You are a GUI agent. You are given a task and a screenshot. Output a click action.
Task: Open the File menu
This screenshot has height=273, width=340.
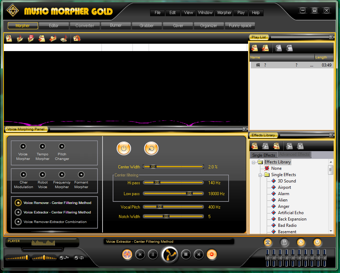coord(157,13)
